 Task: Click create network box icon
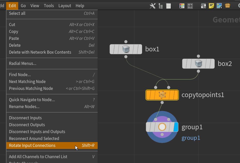coord(203,6)
